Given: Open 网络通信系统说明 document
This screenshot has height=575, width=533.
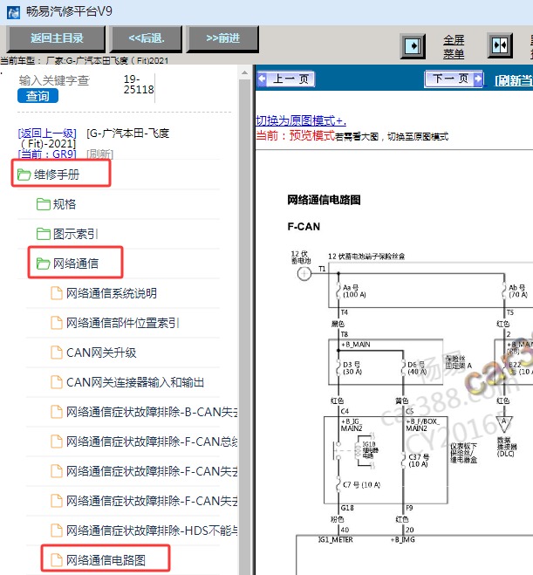Looking at the screenshot, I should point(112,293).
